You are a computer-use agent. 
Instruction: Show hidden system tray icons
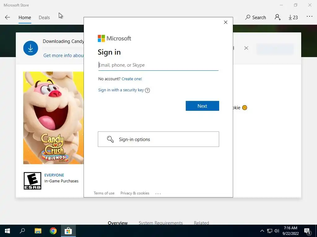[x=262, y=231]
